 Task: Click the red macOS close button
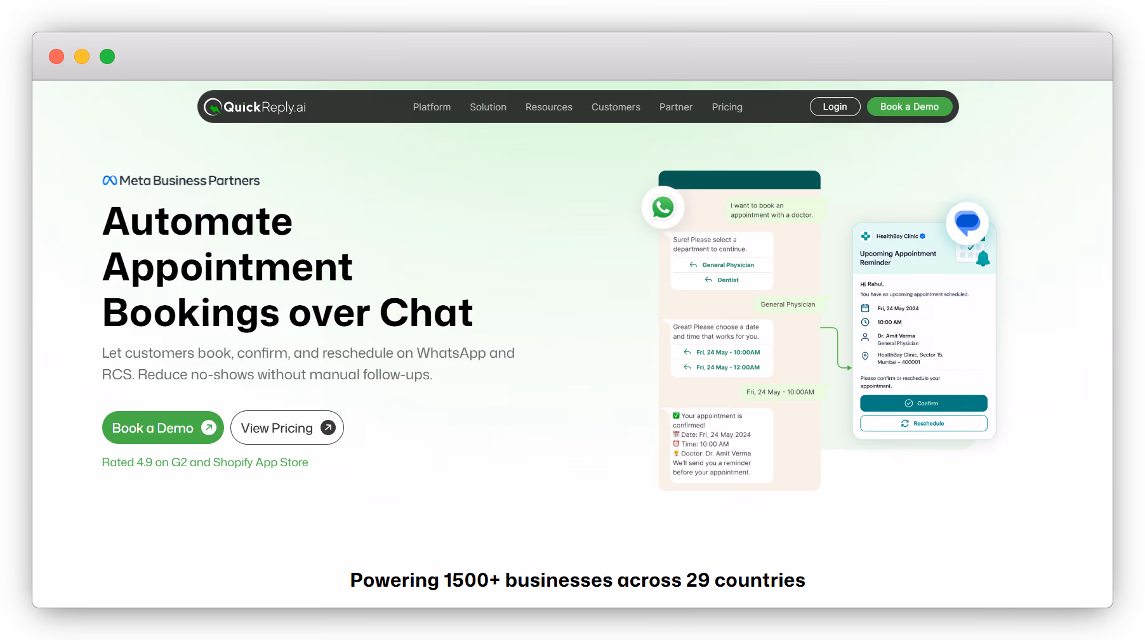tap(56, 56)
